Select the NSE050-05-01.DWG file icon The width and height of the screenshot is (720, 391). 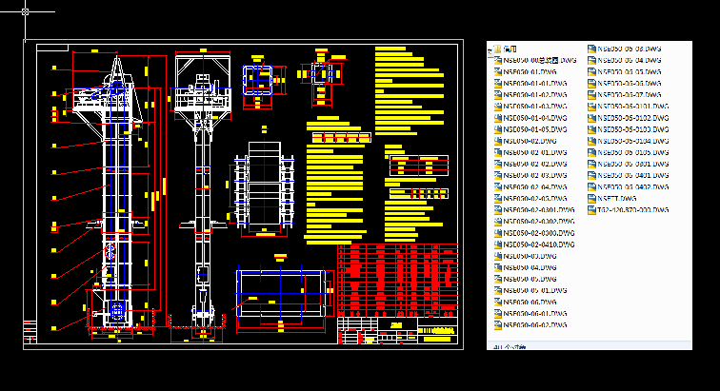496,291
